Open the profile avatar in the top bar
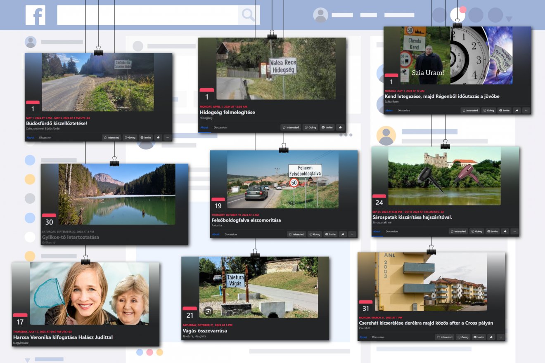Image resolution: width=545 pixels, height=363 pixels. click(320, 15)
